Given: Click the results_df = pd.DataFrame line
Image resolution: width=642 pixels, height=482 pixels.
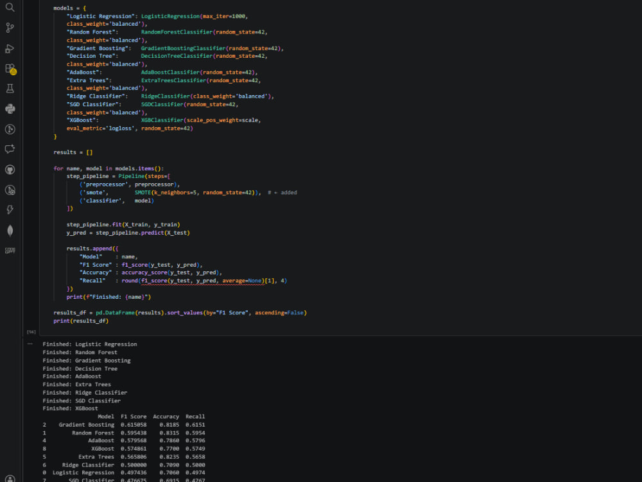Looking at the screenshot, I should pyautogui.click(x=180, y=313).
